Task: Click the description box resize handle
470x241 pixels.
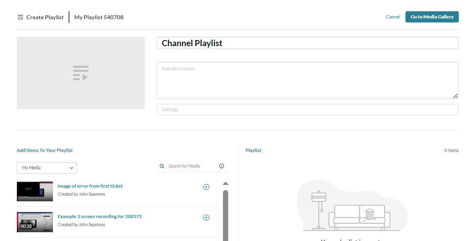Action: (456, 96)
